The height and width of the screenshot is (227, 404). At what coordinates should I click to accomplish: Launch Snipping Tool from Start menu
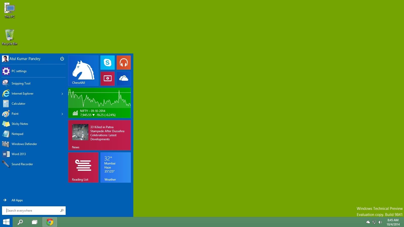click(34, 83)
